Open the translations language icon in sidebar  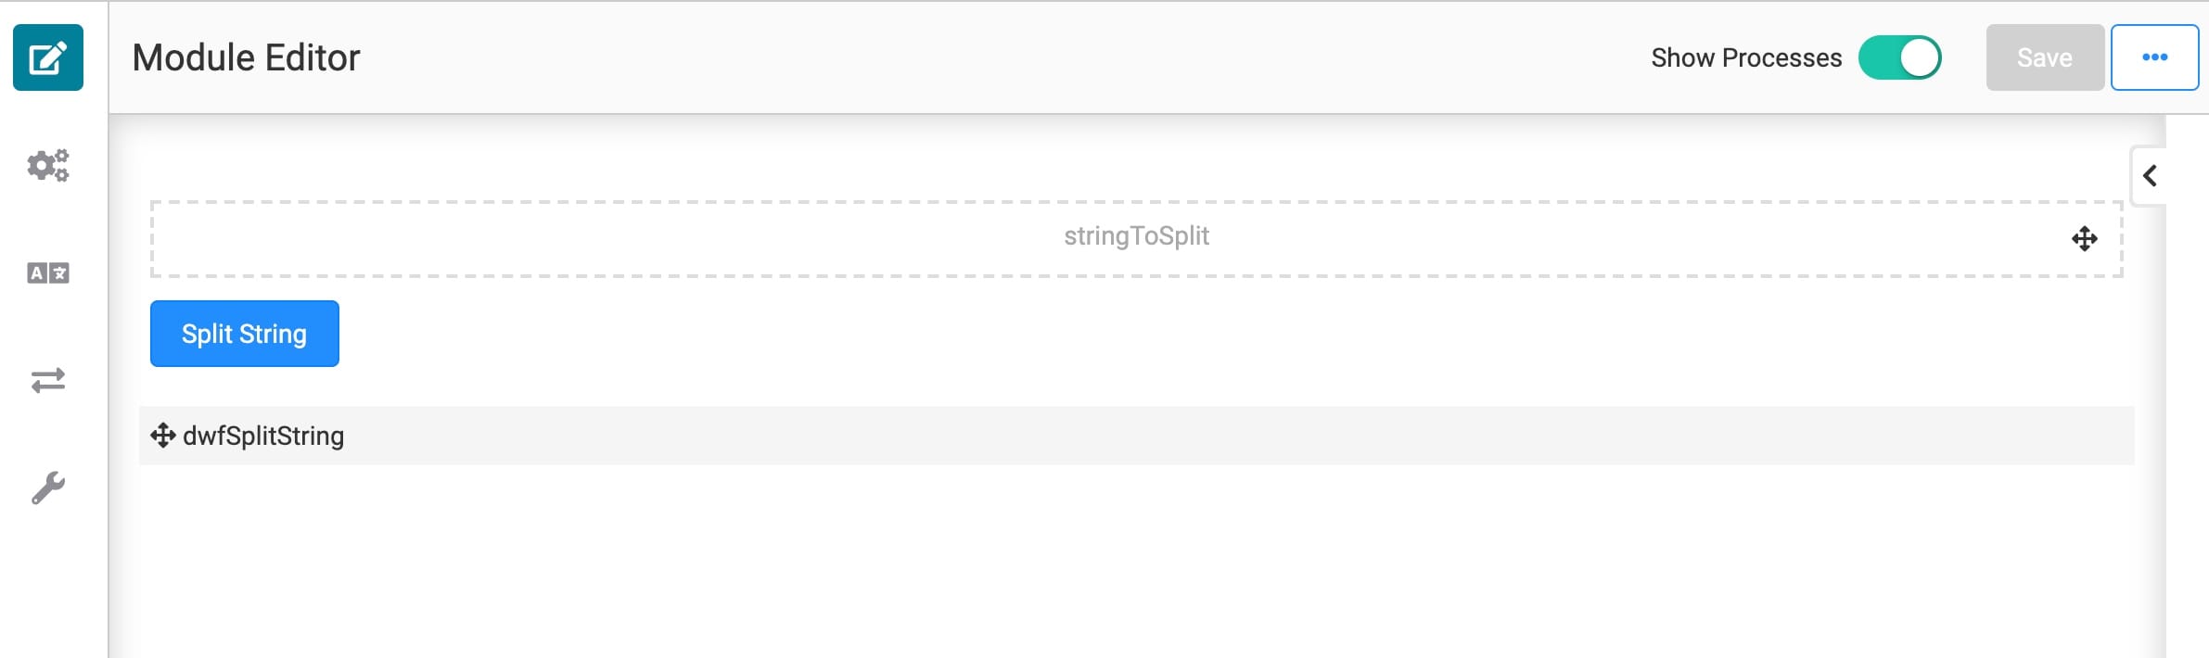pos(48,272)
